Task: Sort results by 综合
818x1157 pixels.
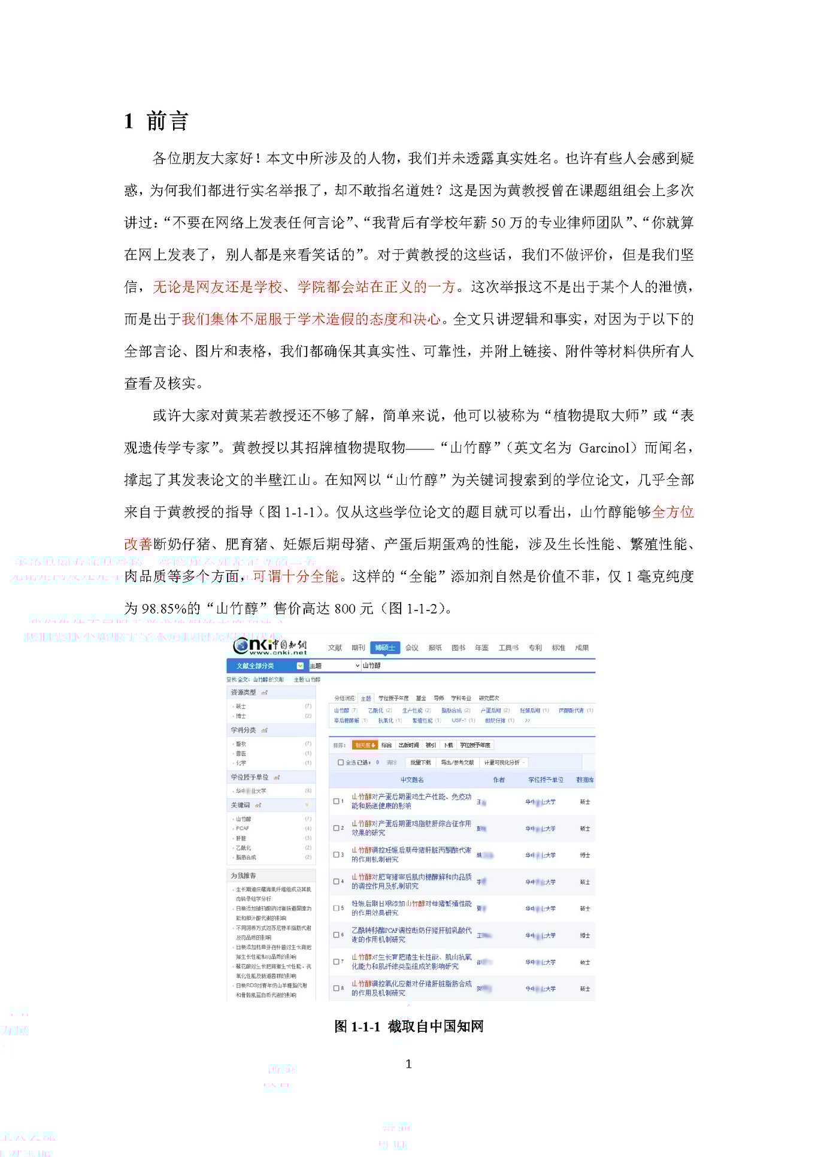Action: point(386,745)
